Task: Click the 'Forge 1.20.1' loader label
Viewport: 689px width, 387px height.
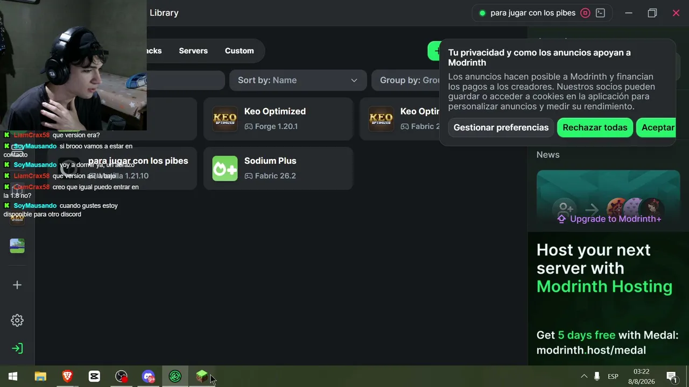Action: [x=276, y=126]
